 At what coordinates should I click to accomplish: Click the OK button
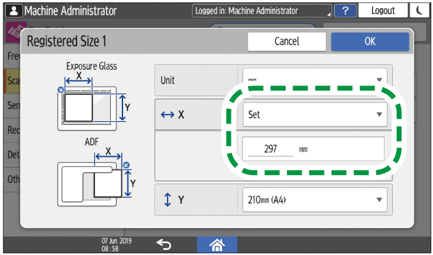tap(370, 41)
